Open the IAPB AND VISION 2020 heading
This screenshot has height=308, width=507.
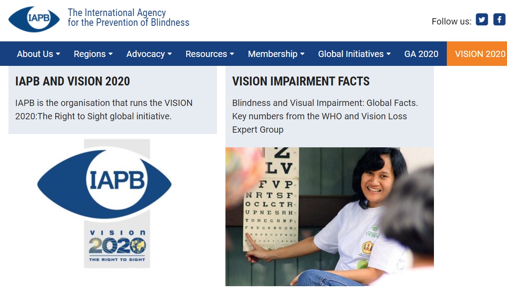point(73,81)
